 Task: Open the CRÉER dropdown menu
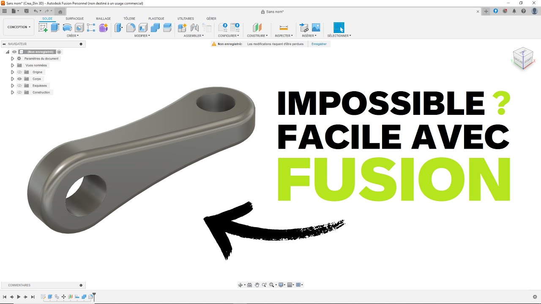73,36
